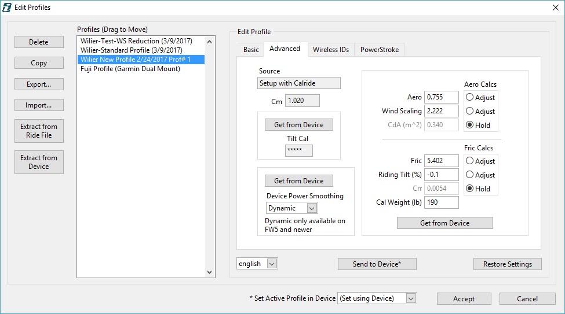Select Adjust radio button for Fric

pyautogui.click(x=470, y=161)
